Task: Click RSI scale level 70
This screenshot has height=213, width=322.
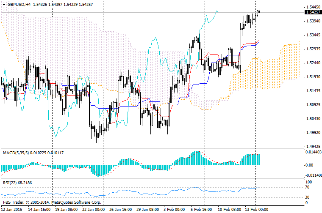Action: (308, 187)
